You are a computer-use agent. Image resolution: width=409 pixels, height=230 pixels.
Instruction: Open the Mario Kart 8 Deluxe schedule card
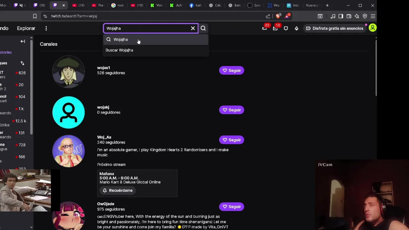click(137, 183)
